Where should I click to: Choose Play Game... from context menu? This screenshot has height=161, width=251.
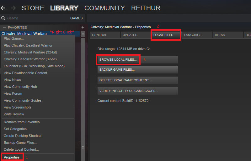click(x=38, y=38)
